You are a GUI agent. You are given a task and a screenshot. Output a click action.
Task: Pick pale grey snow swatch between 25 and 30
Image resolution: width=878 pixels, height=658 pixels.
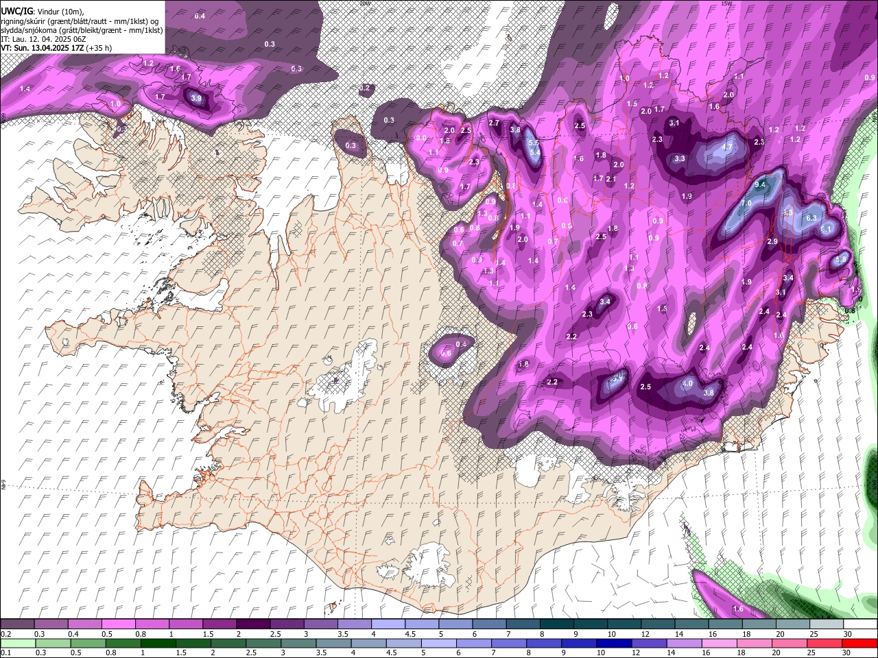click(826, 624)
